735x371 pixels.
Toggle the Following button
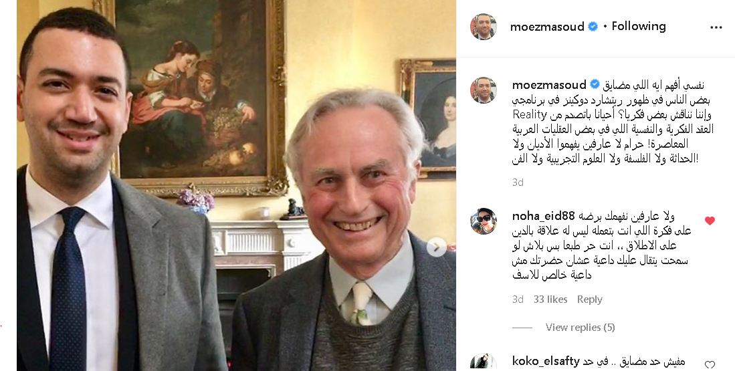(639, 26)
